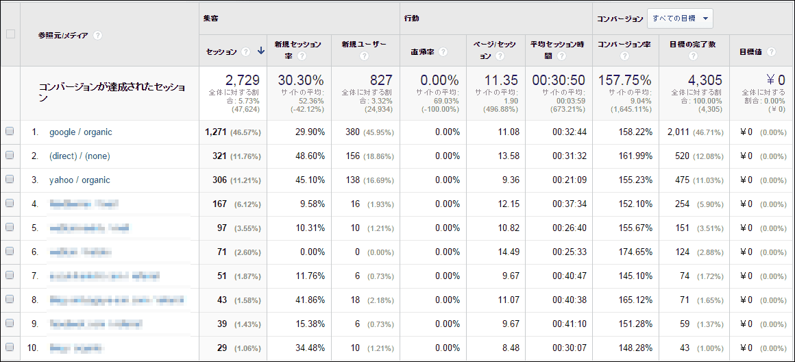The height and width of the screenshot is (362, 795).
Task: Click help icon beside 参照元/メディア header
Action: (x=97, y=36)
